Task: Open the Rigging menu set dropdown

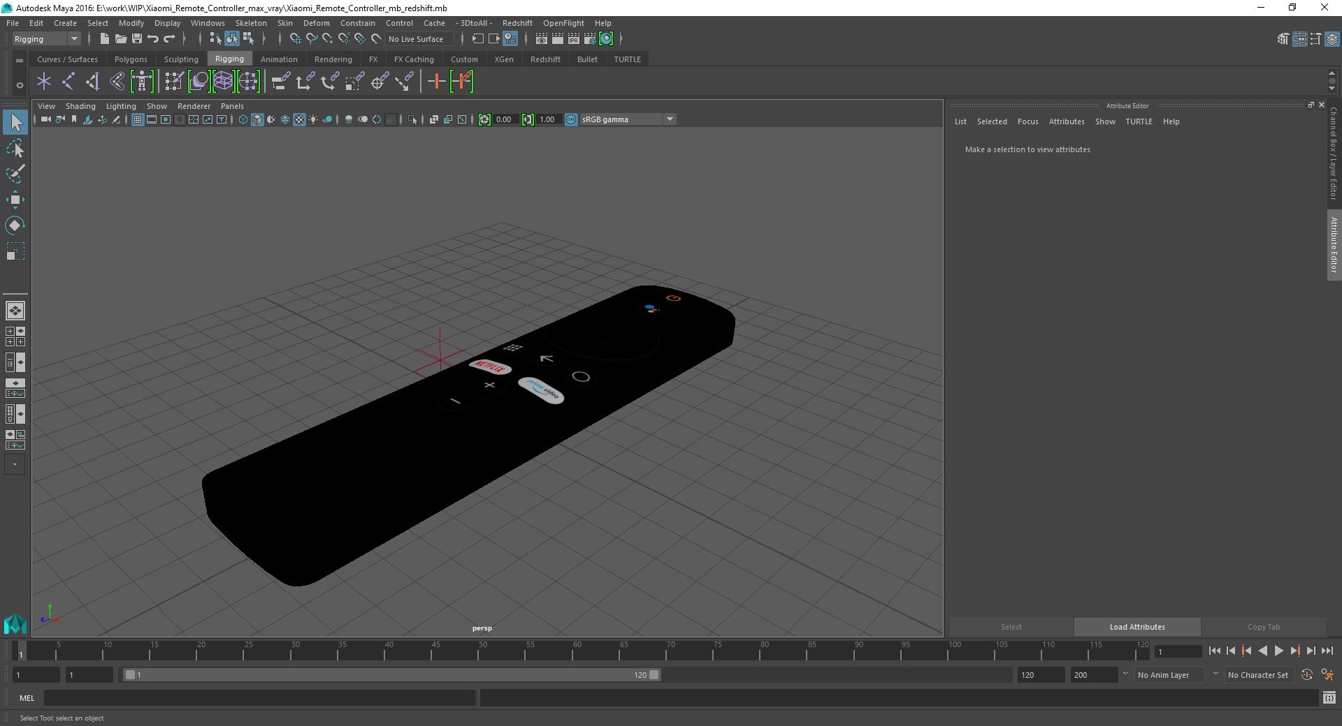Action: point(46,39)
